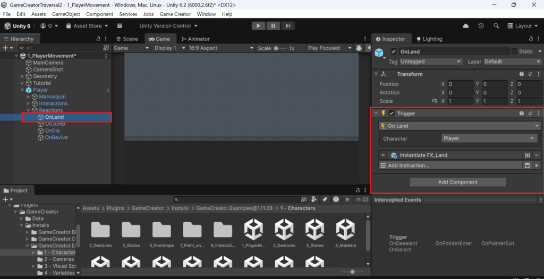Click the Trigger component help icon
Screen dimensions: 544x279
point(522,114)
